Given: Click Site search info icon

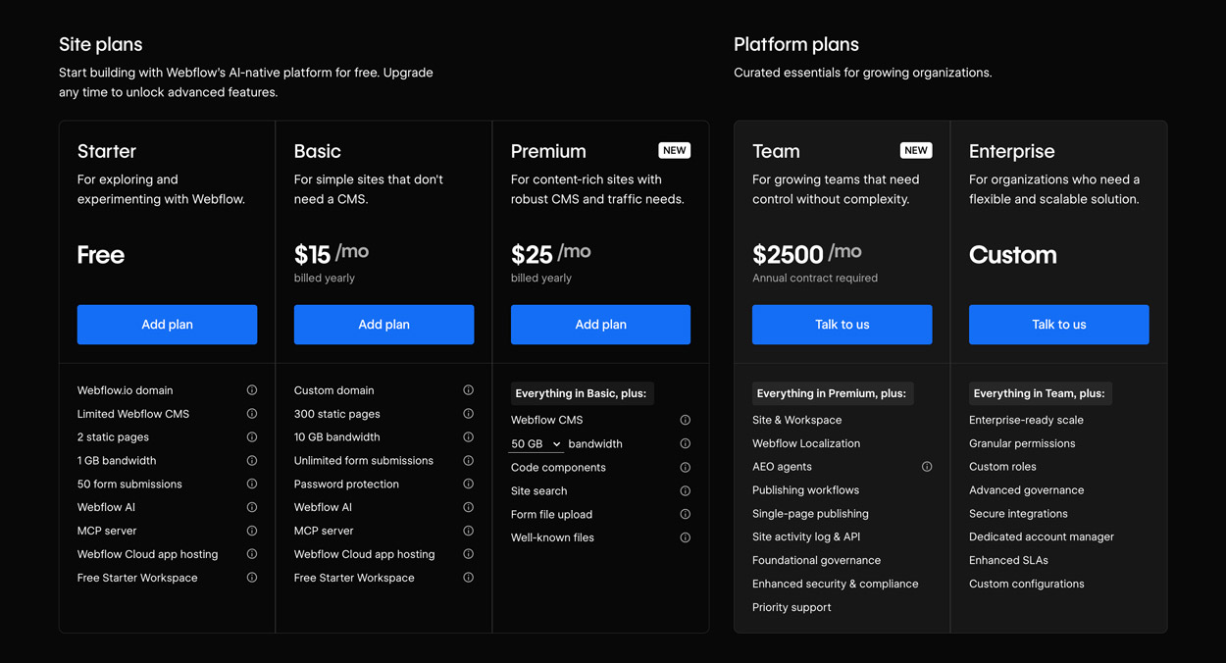Looking at the screenshot, I should click(x=686, y=491).
